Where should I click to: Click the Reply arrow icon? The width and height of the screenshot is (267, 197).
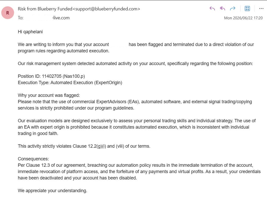pos(212,8)
